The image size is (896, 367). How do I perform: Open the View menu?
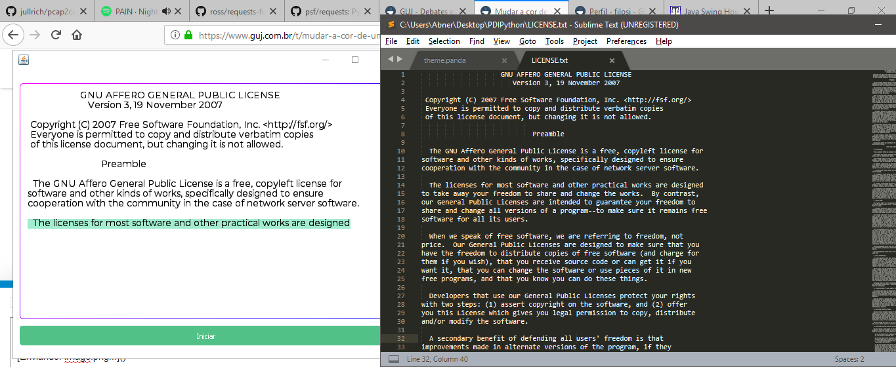501,41
